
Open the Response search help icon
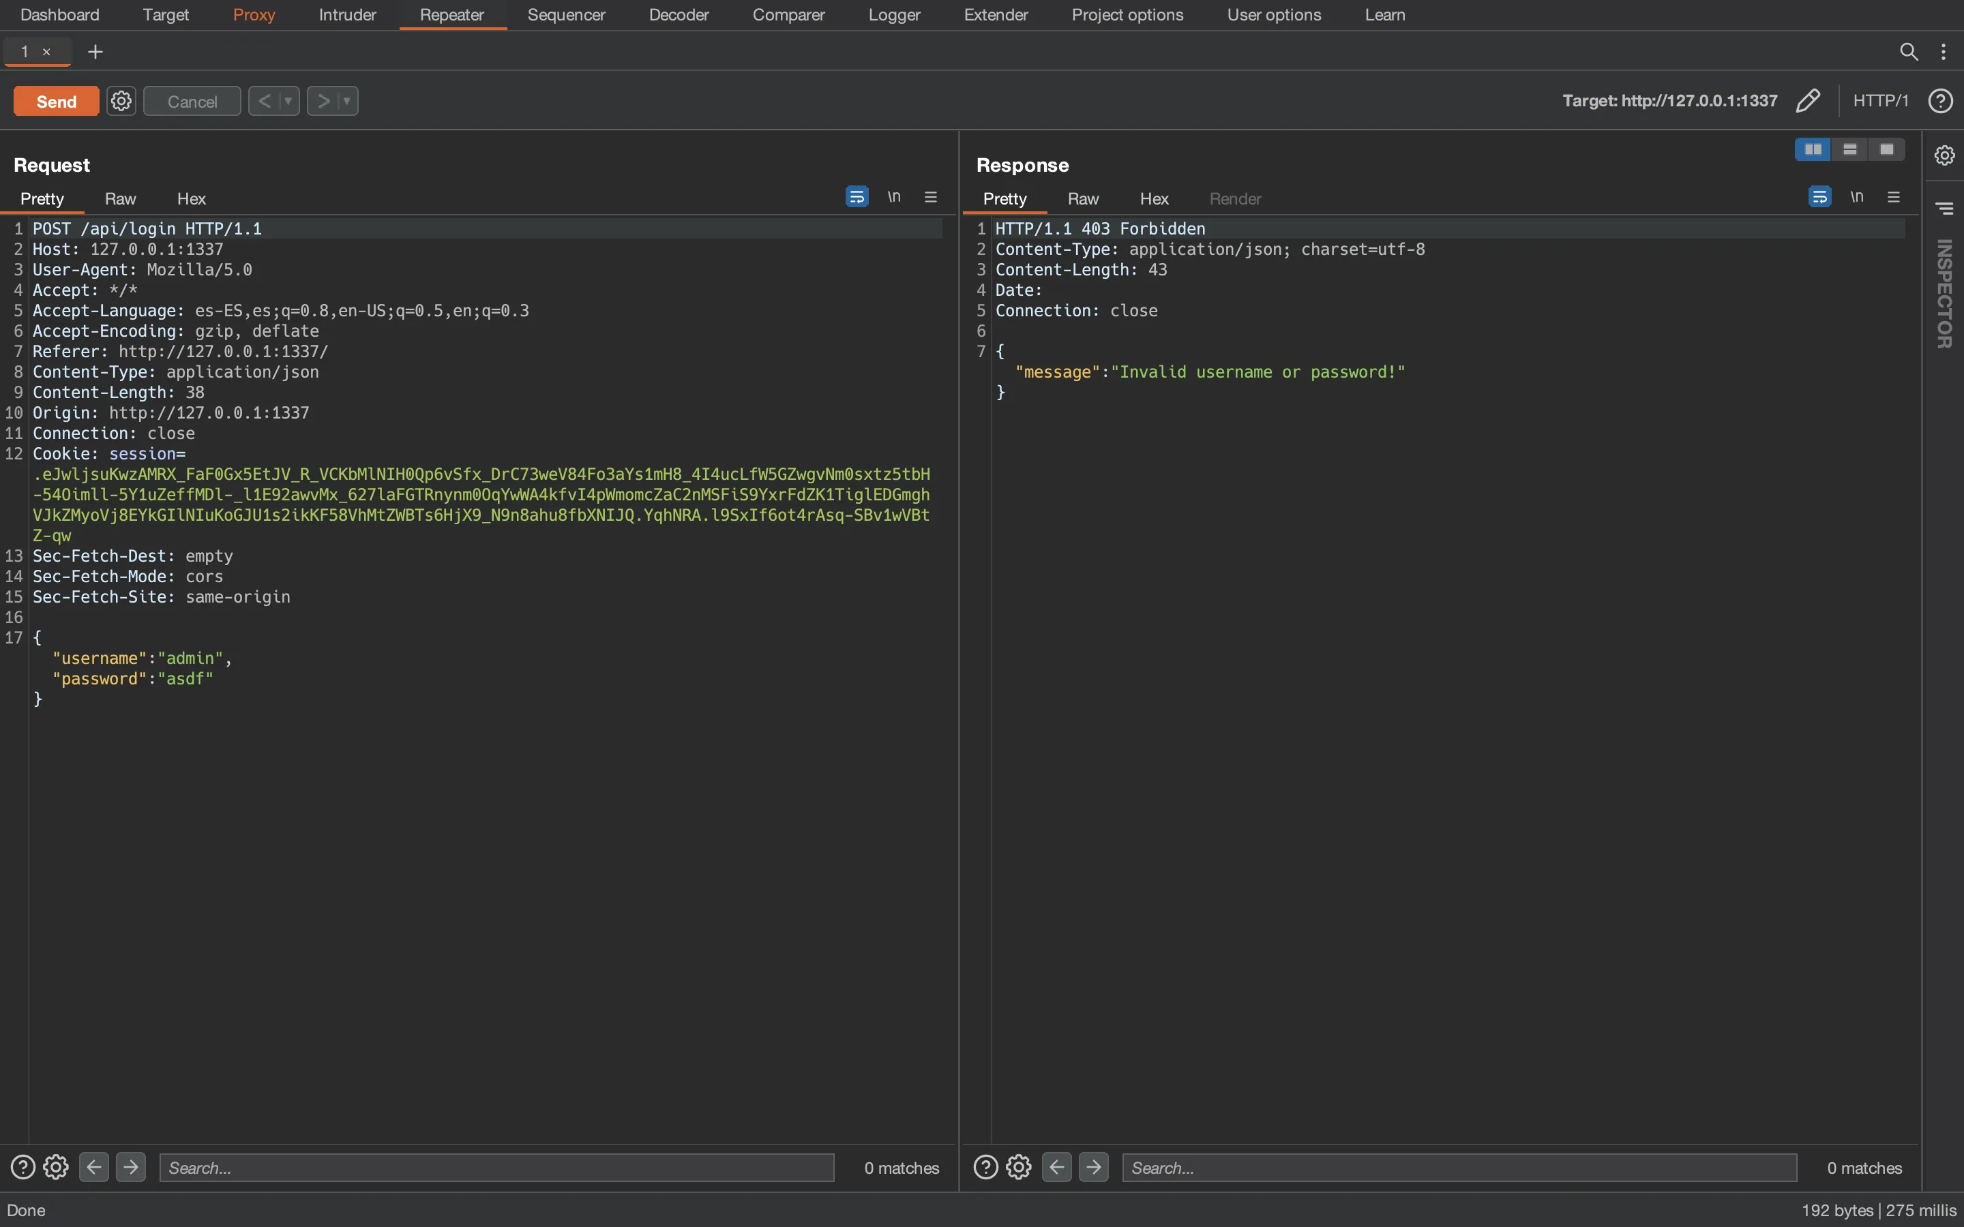[x=985, y=1167]
